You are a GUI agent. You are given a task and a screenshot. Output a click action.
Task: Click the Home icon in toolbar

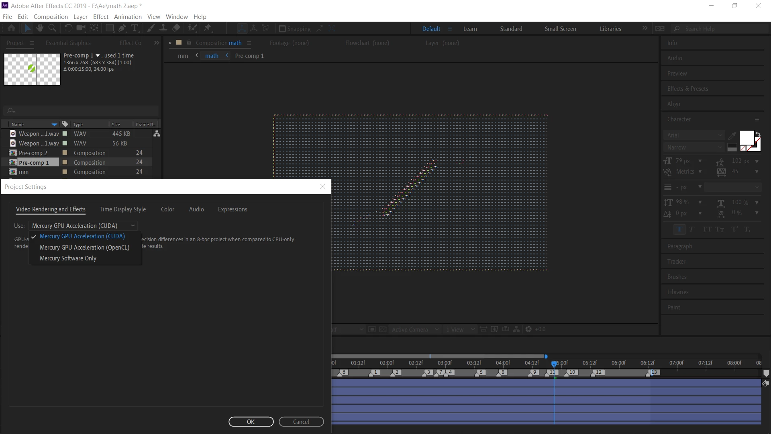click(12, 28)
